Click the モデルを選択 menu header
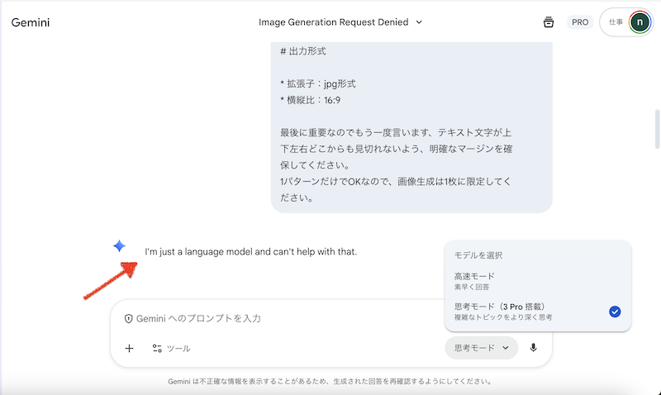The width and height of the screenshot is (661, 395). click(x=478, y=255)
